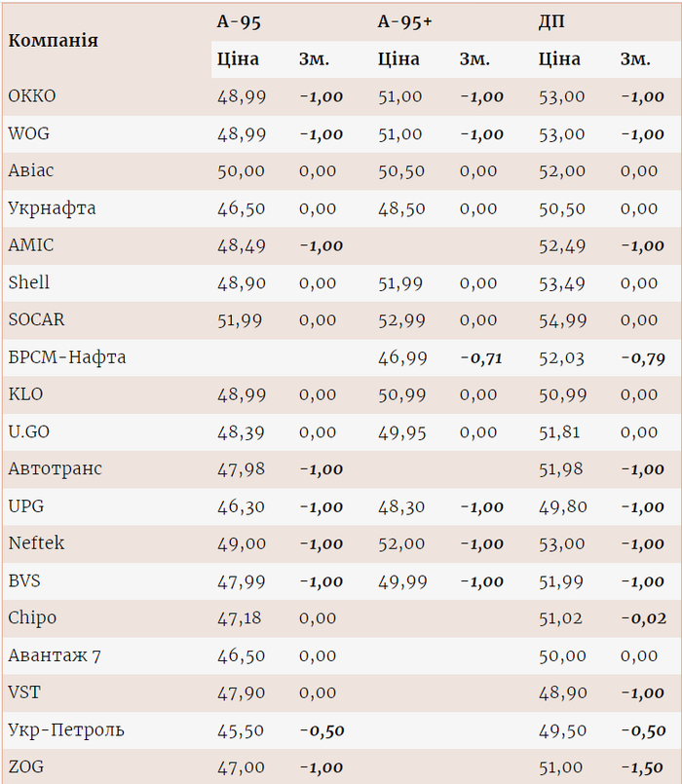Click the OKKO company name

click(32, 96)
